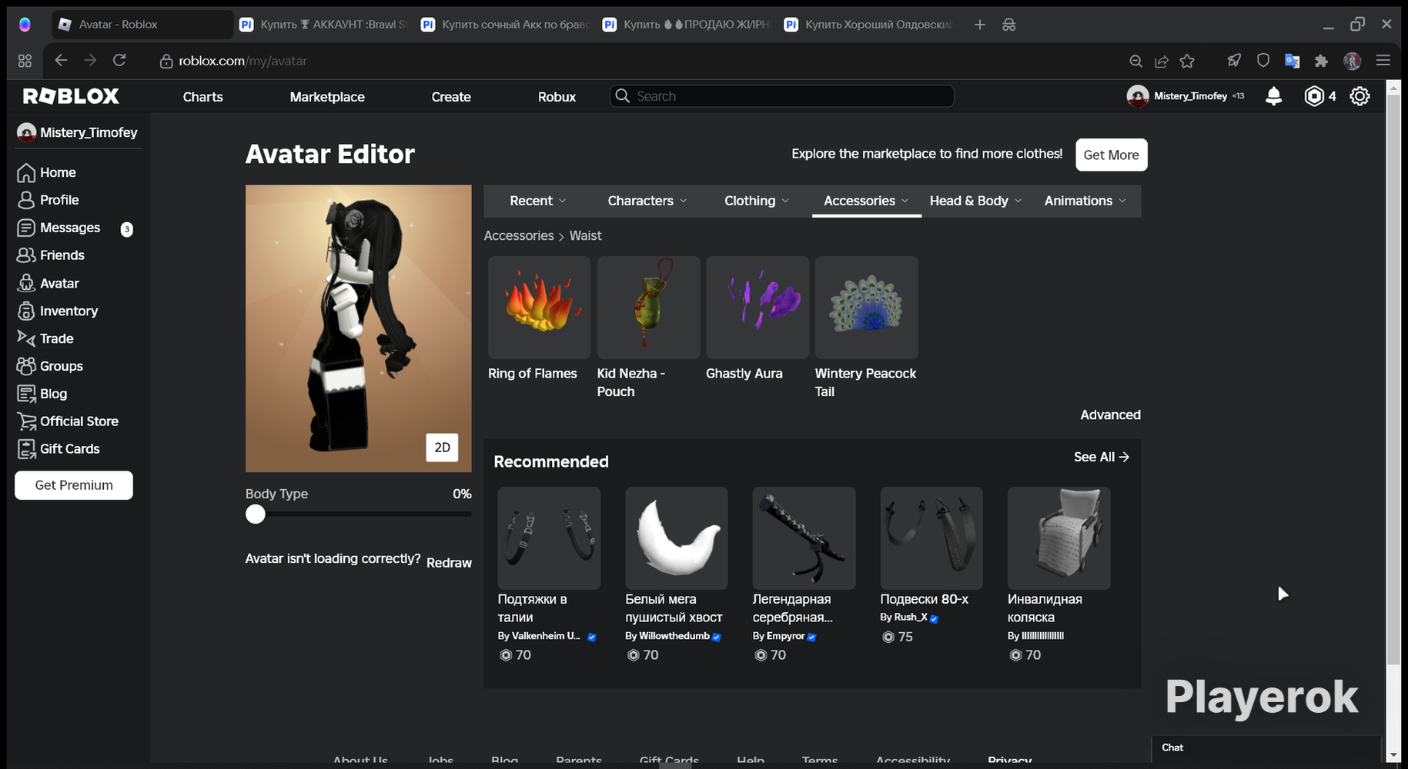Image resolution: width=1408 pixels, height=769 pixels.
Task: Click the Gift Cards icon in the sidebar
Action: [x=26, y=449]
